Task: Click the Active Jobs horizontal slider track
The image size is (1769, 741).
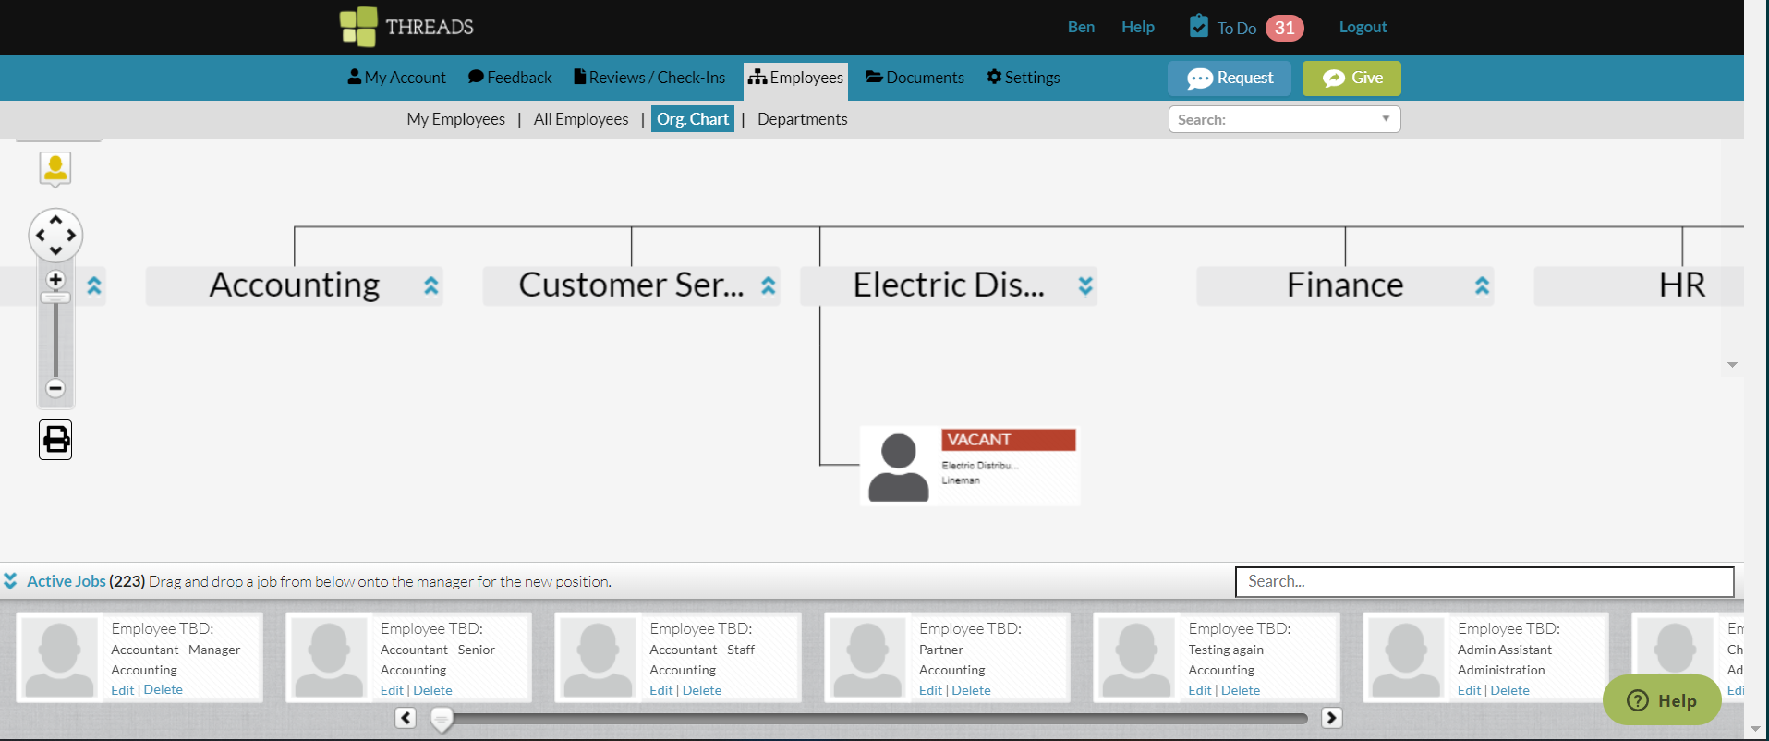Action: click(x=868, y=718)
